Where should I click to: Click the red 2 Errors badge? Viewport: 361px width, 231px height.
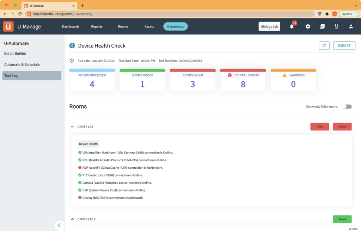point(342,126)
